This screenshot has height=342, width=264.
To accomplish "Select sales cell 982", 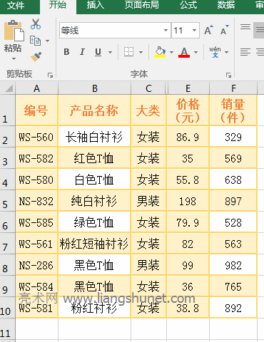I will point(233,265).
